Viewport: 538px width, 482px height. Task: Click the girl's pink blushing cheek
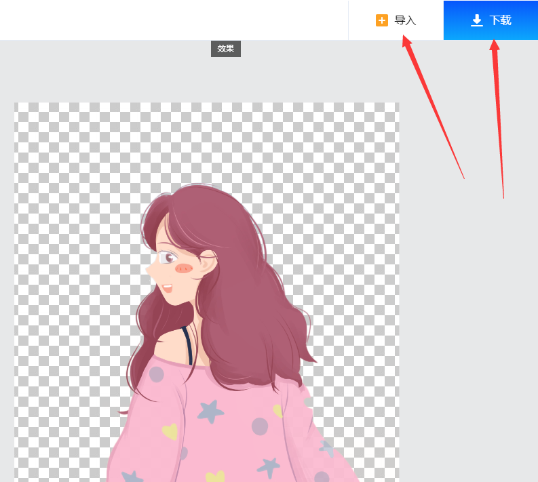tap(183, 268)
